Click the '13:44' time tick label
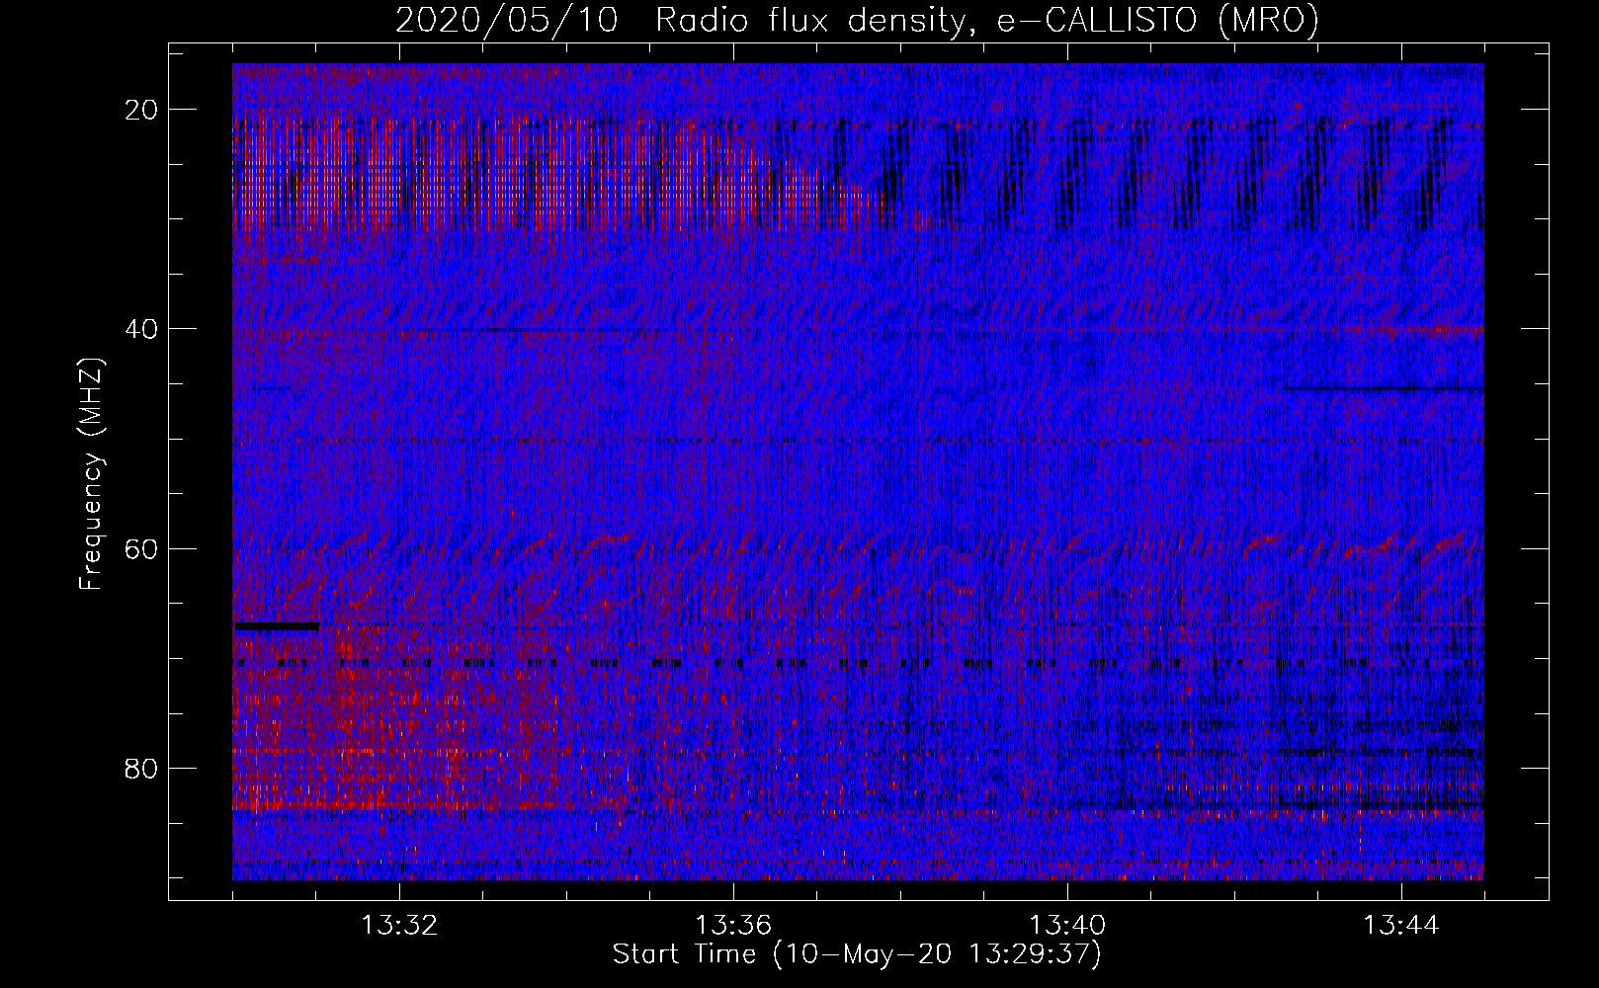This screenshot has height=988, width=1599. (x=1401, y=926)
